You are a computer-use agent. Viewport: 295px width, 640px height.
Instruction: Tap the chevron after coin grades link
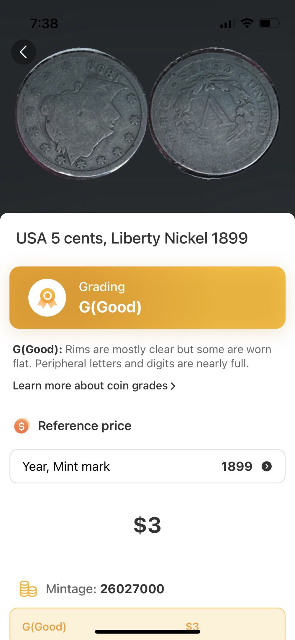click(173, 386)
